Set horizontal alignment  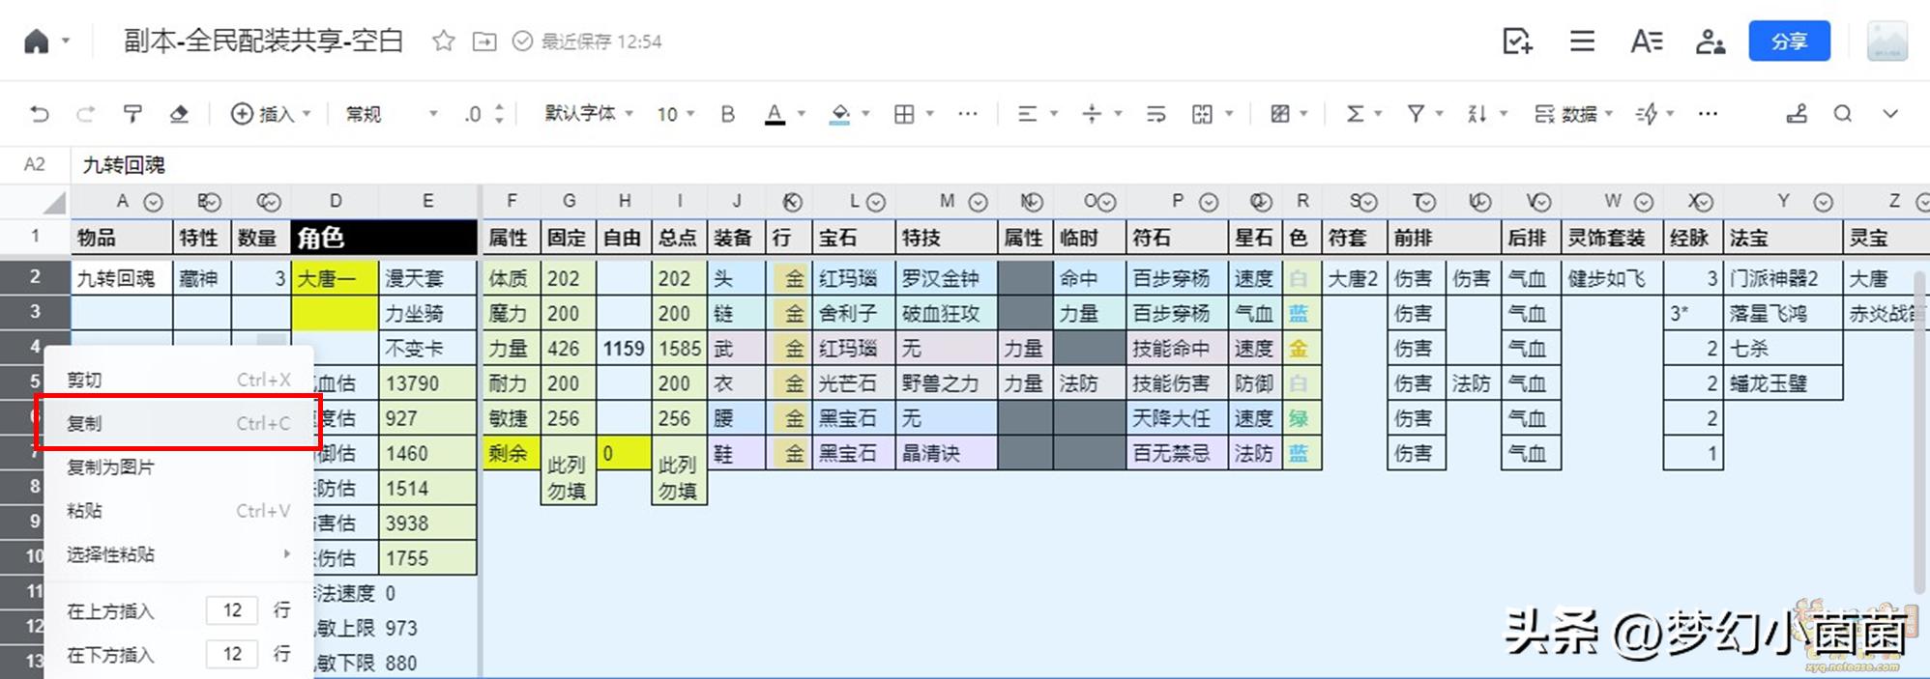(1027, 114)
